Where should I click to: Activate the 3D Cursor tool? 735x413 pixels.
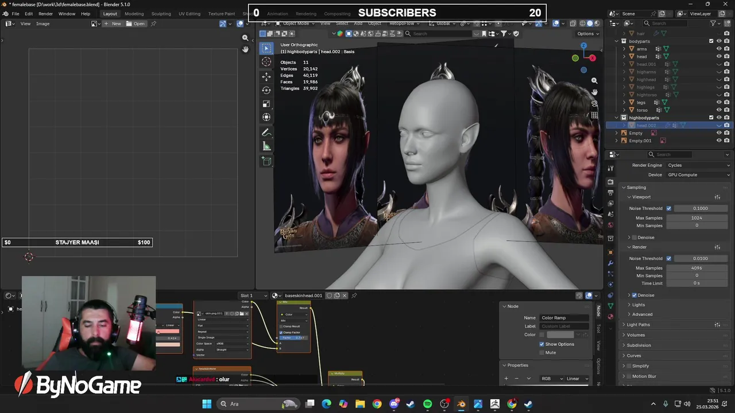(266, 62)
